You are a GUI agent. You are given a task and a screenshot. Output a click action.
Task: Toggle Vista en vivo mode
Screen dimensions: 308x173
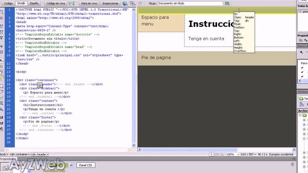(89, 3)
